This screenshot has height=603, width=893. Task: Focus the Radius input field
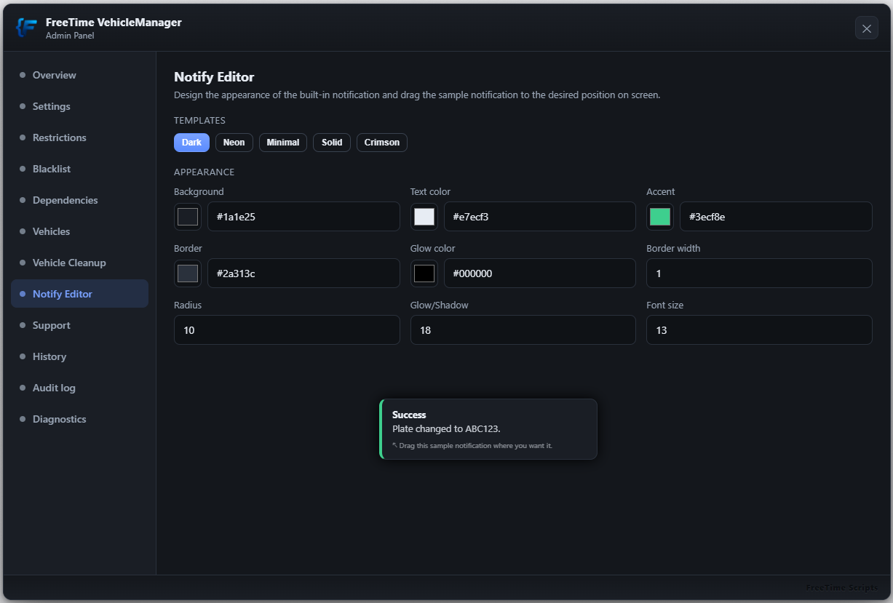(287, 330)
